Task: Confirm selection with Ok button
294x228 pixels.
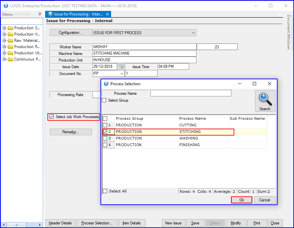Action: point(242,200)
